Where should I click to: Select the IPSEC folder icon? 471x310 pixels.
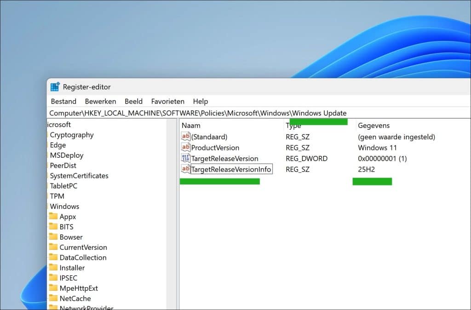pyautogui.click(x=53, y=277)
